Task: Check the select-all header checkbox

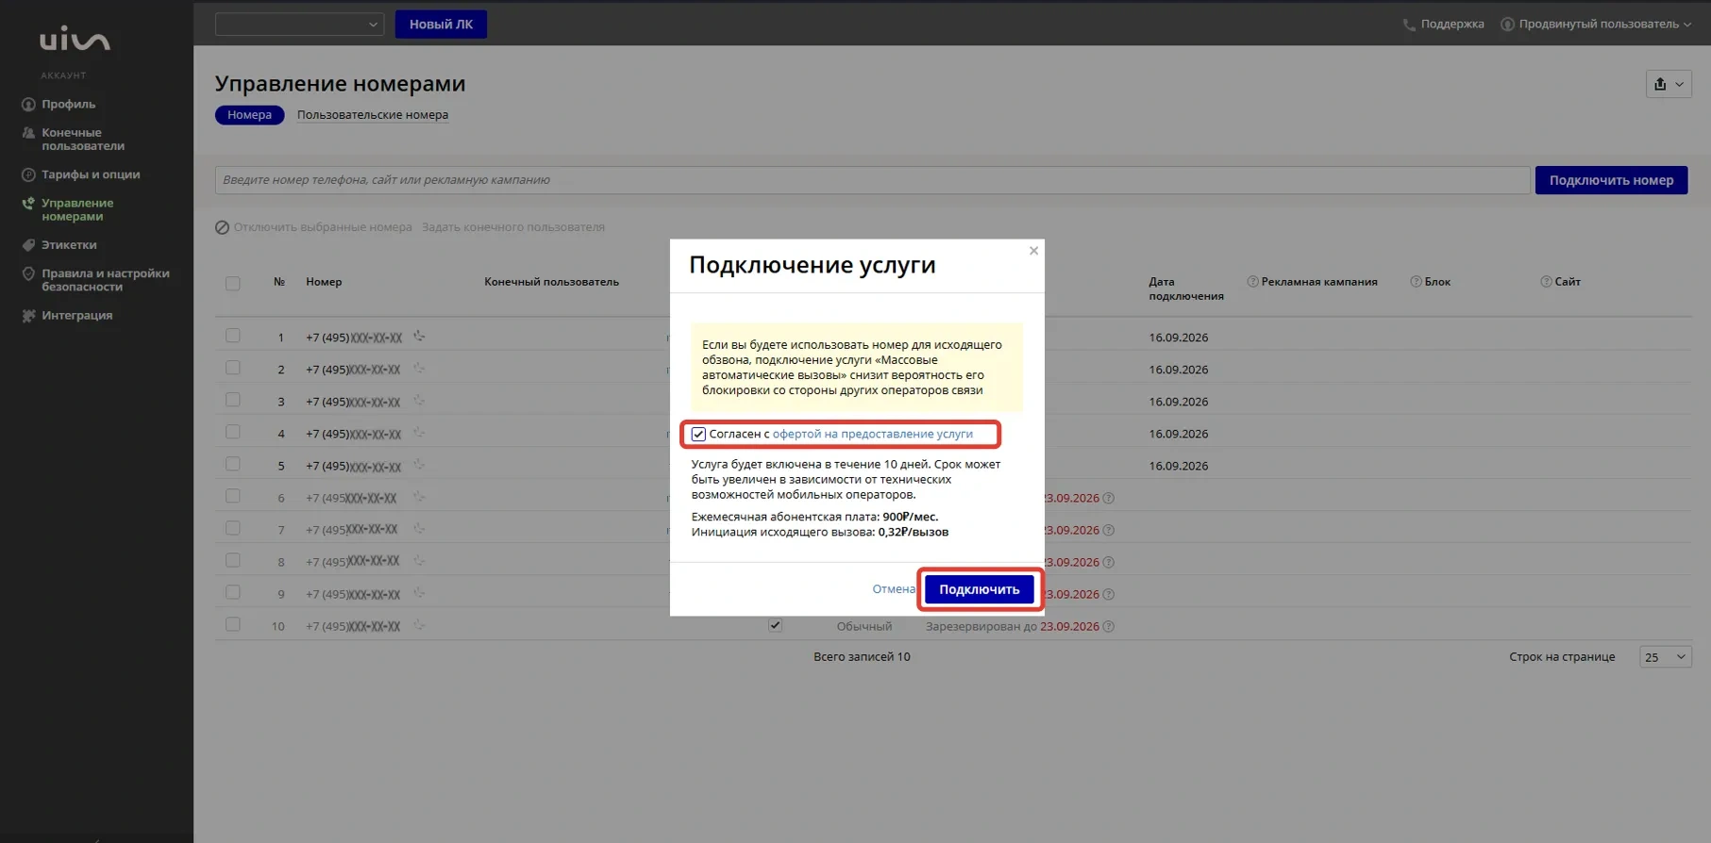Action: (x=233, y=283)
